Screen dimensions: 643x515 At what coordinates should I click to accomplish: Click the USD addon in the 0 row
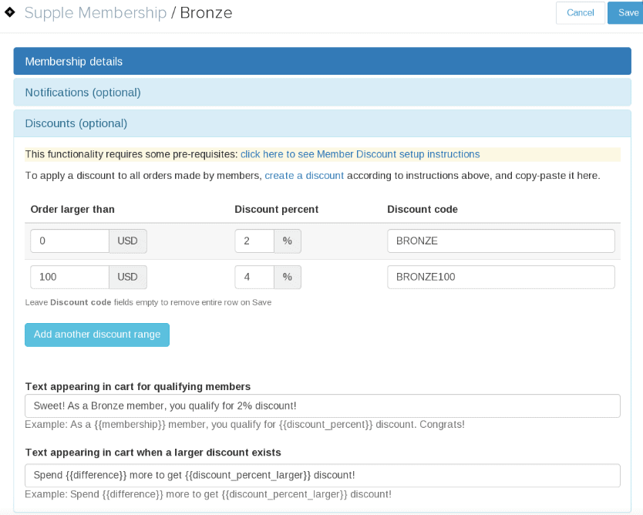[x=128, y=241]
